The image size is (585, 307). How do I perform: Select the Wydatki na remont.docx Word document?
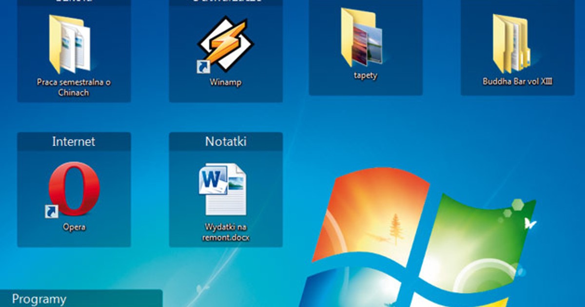pyautogui.click(x=222, y=190)
